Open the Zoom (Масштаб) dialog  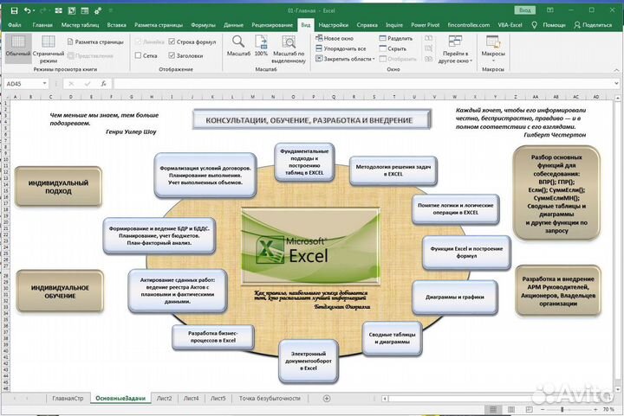[238, 46]
